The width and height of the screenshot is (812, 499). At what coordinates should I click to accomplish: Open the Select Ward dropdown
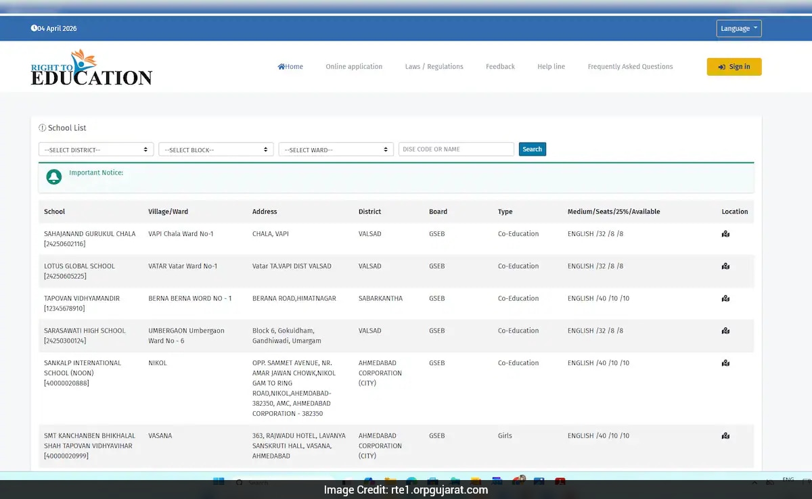click(x=336, y=149)
